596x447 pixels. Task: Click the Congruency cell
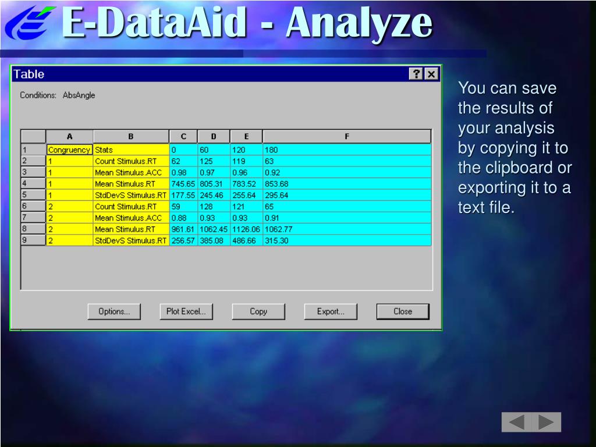(70, 150)
